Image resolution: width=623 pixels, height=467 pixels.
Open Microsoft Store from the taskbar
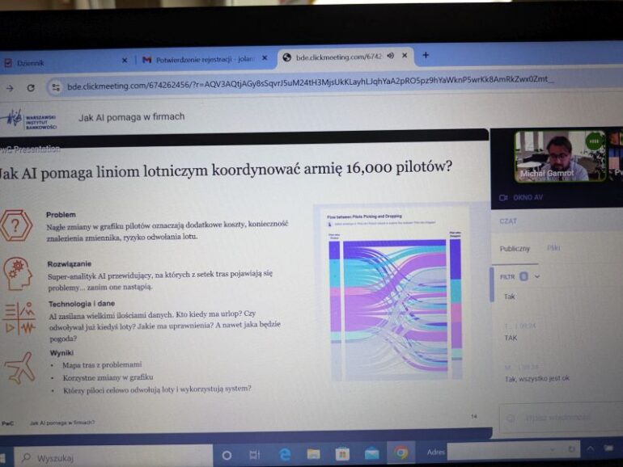342,453
